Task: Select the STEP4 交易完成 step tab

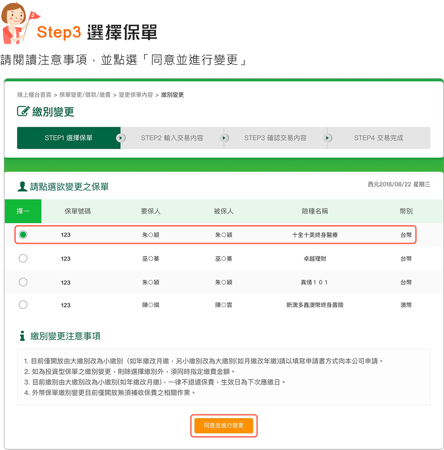Action: (379, 138)
